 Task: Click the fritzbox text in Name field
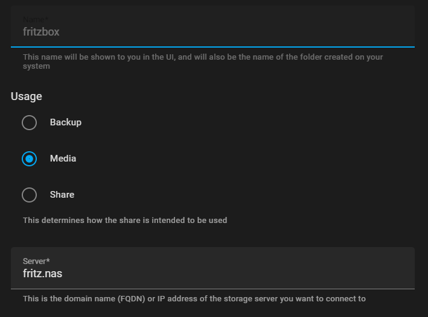click(x=41, y=32)
